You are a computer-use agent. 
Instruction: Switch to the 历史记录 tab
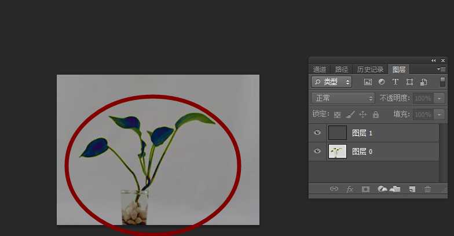(370, 69)
